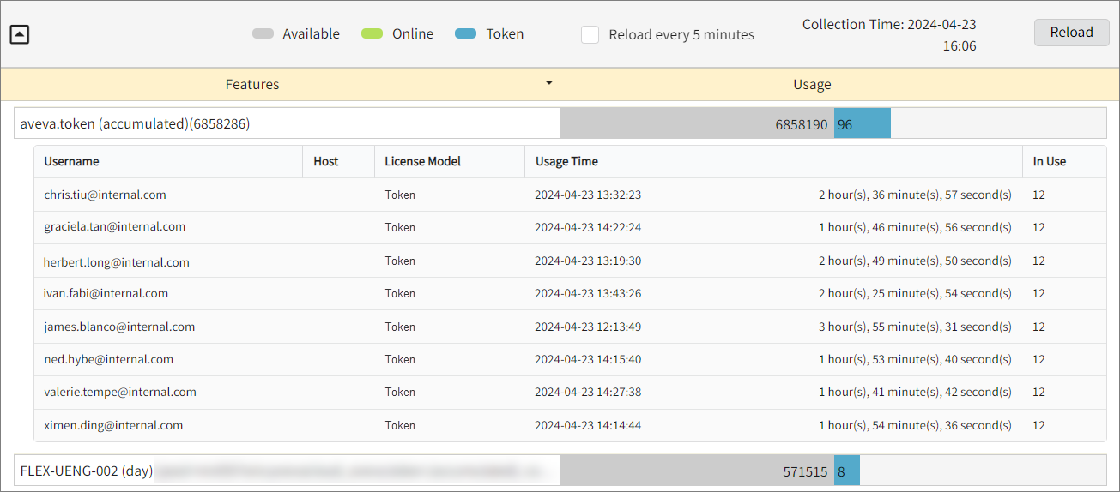This screenshot has height=492, width=1120.
Task: Click the blue token usage bar showing 96
Action: point(862,124)
